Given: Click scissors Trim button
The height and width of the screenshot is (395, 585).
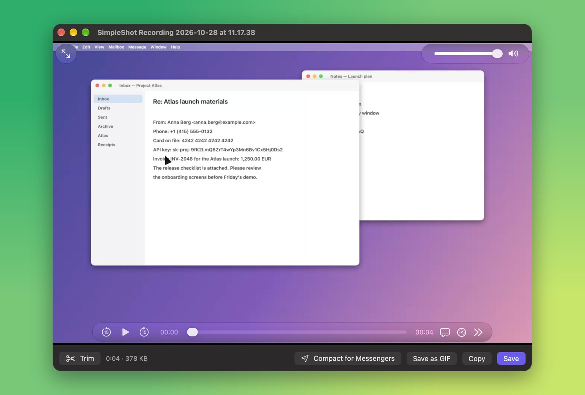Looking at the screenshot, I should [80, 358].
